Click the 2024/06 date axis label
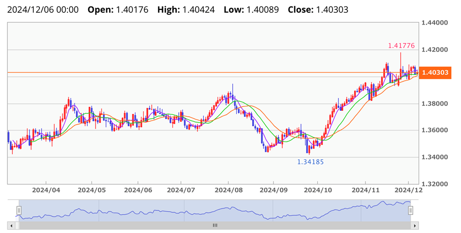Viewport: 461px width, 233px height. click(138, 190)
